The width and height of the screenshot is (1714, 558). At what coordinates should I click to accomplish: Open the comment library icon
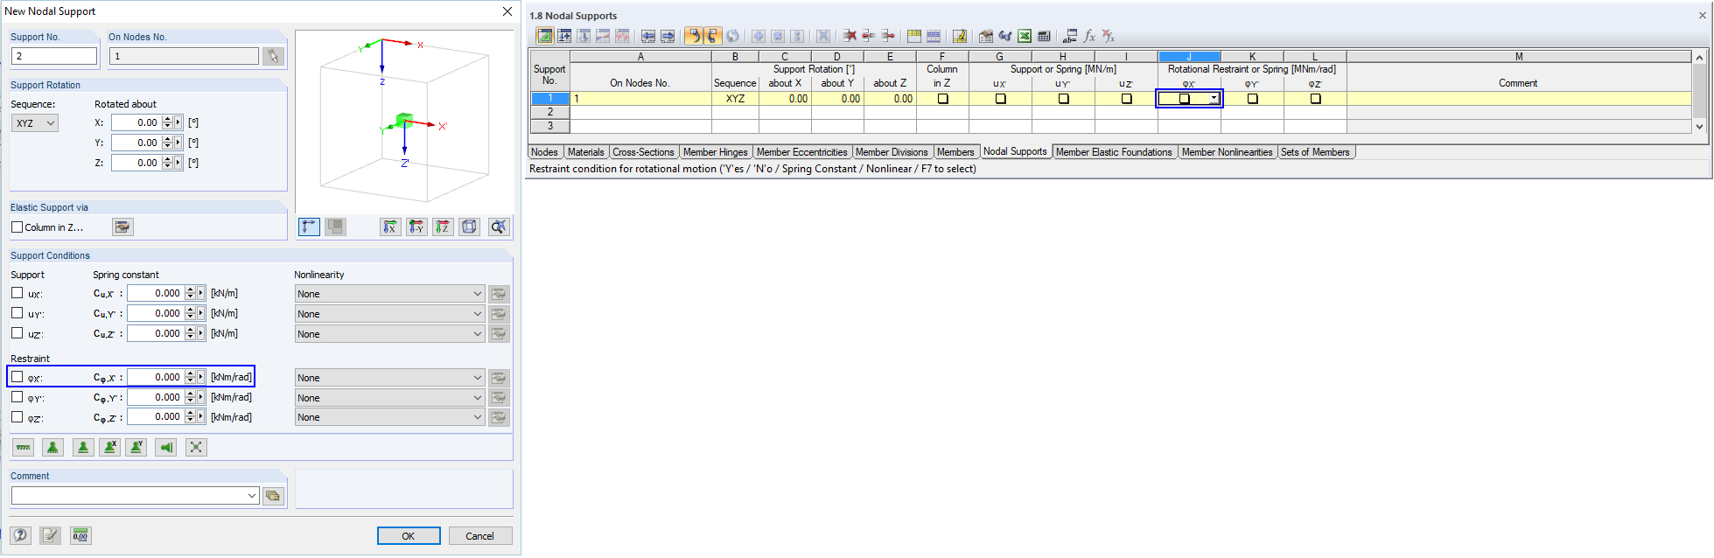pos(273,496)
